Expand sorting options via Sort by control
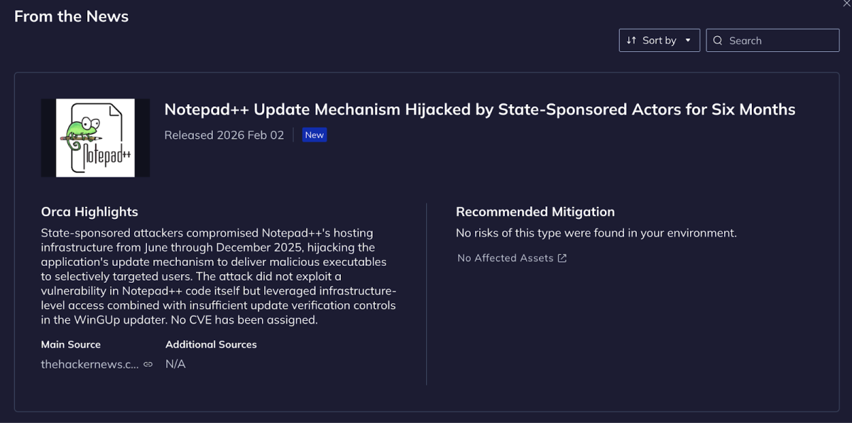Image resolution: width=852 pixels, height=423 pixels. (x=659, y=40)
